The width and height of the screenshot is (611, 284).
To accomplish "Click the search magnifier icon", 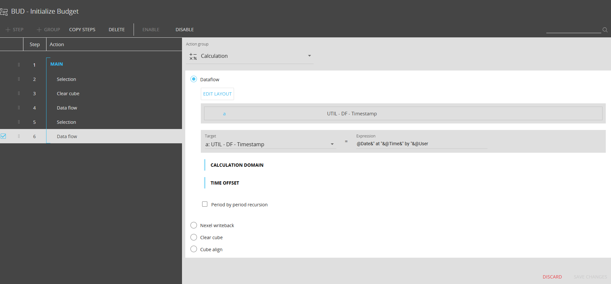I will pos(605,30).
